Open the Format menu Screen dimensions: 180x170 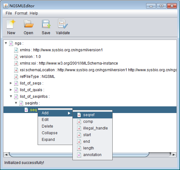coord(21,13)
